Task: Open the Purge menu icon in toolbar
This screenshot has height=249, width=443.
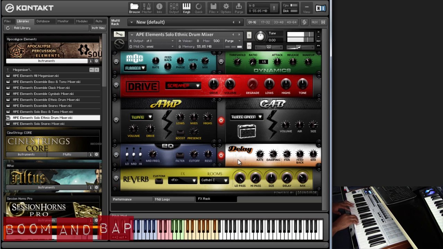Action: [x=239, y=8]
